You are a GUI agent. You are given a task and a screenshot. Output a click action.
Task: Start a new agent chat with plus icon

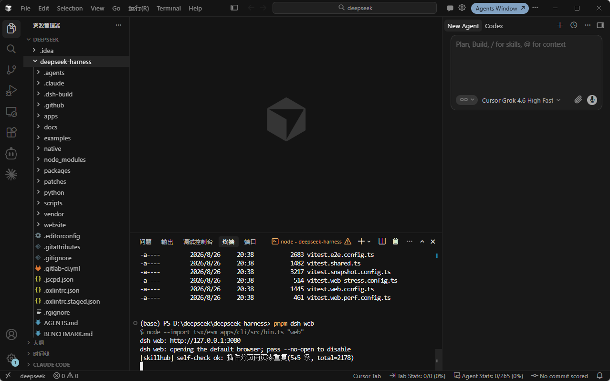tap(560, 25)
